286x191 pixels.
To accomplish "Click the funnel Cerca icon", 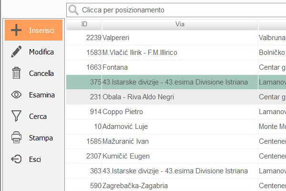I will pyautogui.click(x=17, y=117).
